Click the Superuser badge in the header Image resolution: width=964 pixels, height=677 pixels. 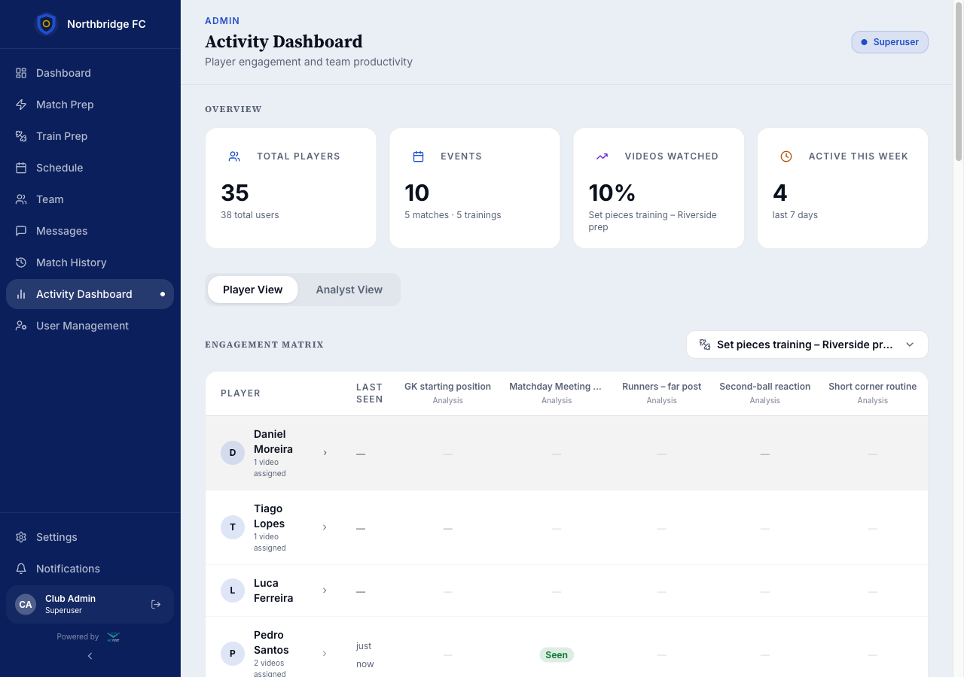[x=889, y=42]
